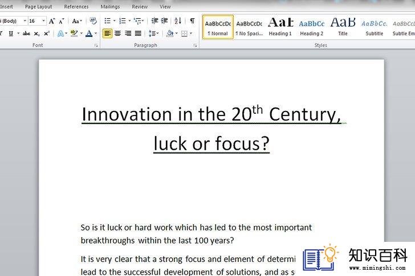Click the Numbering list icon
The image size is (415, 276).
(122, 21)
